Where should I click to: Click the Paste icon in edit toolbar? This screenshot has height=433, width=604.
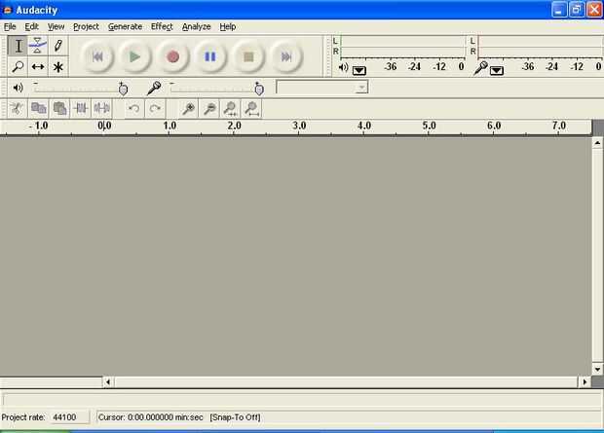pyautogui.click(x=59, y=109)
